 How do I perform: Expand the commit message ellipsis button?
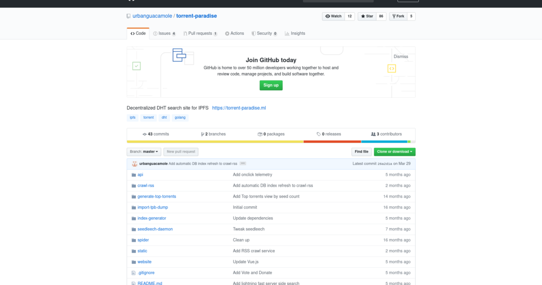(243, 163)
